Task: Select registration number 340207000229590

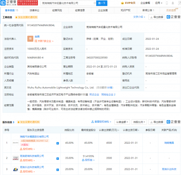Action: (97, 57)
